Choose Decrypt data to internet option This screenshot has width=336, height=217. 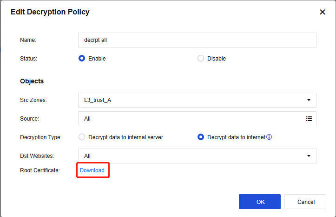(201, 137)
